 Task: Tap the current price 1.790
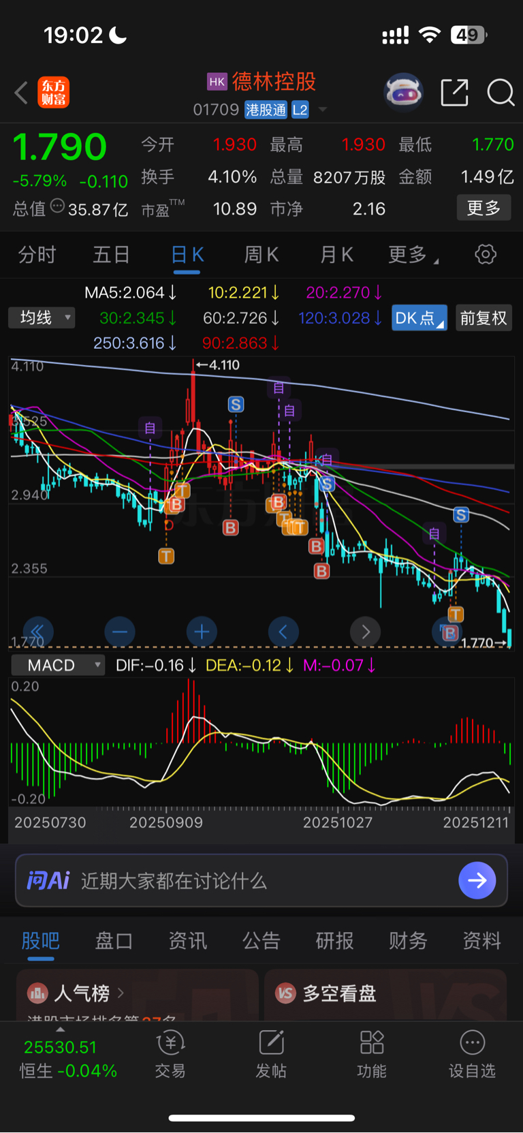click(x=60, y=146)
